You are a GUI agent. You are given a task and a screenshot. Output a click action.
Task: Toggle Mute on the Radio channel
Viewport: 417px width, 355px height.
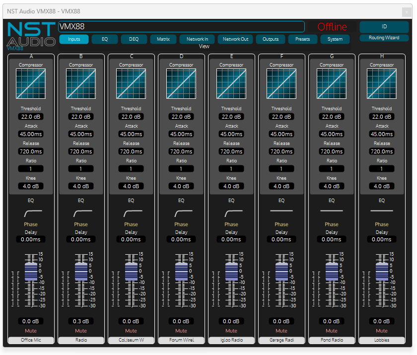click(x=81, y=331)
